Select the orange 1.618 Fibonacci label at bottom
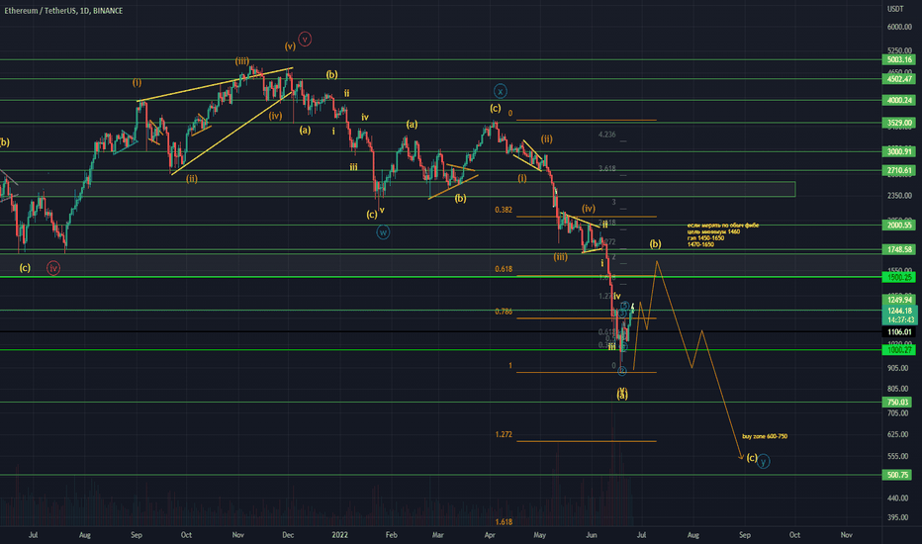This screenshot has height=544, width=922. click(x=504, y=522)
